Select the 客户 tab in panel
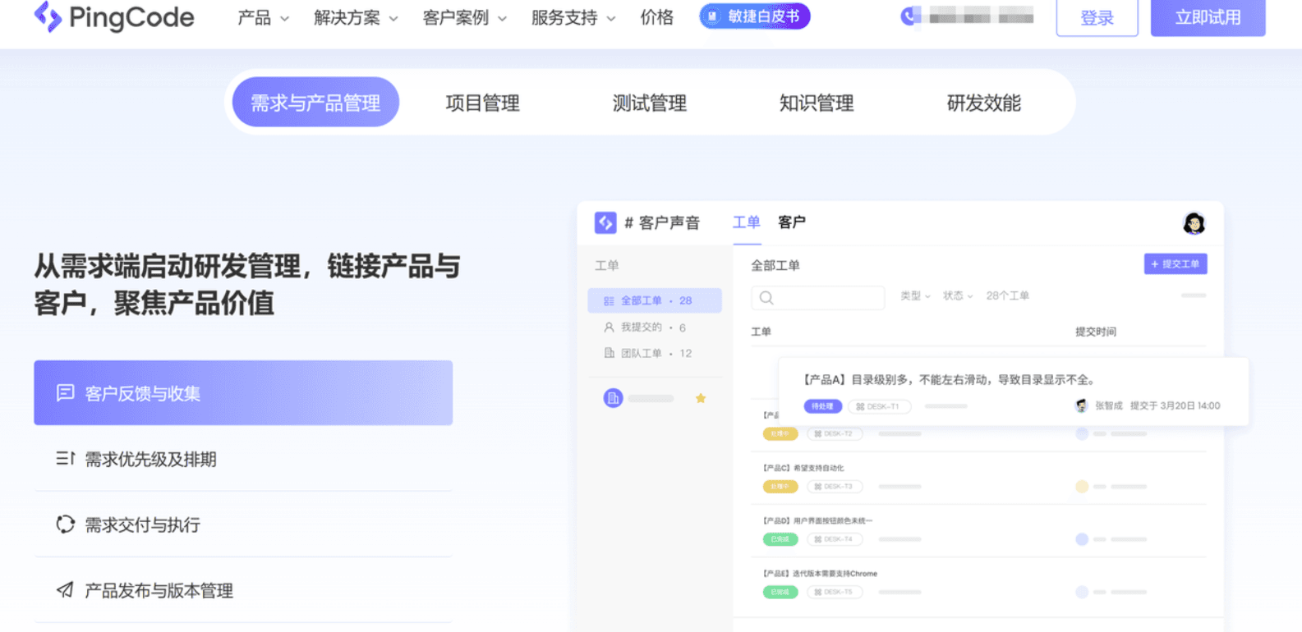The image size is (1302, 632). pyautogui.click(x=791, y=222)
